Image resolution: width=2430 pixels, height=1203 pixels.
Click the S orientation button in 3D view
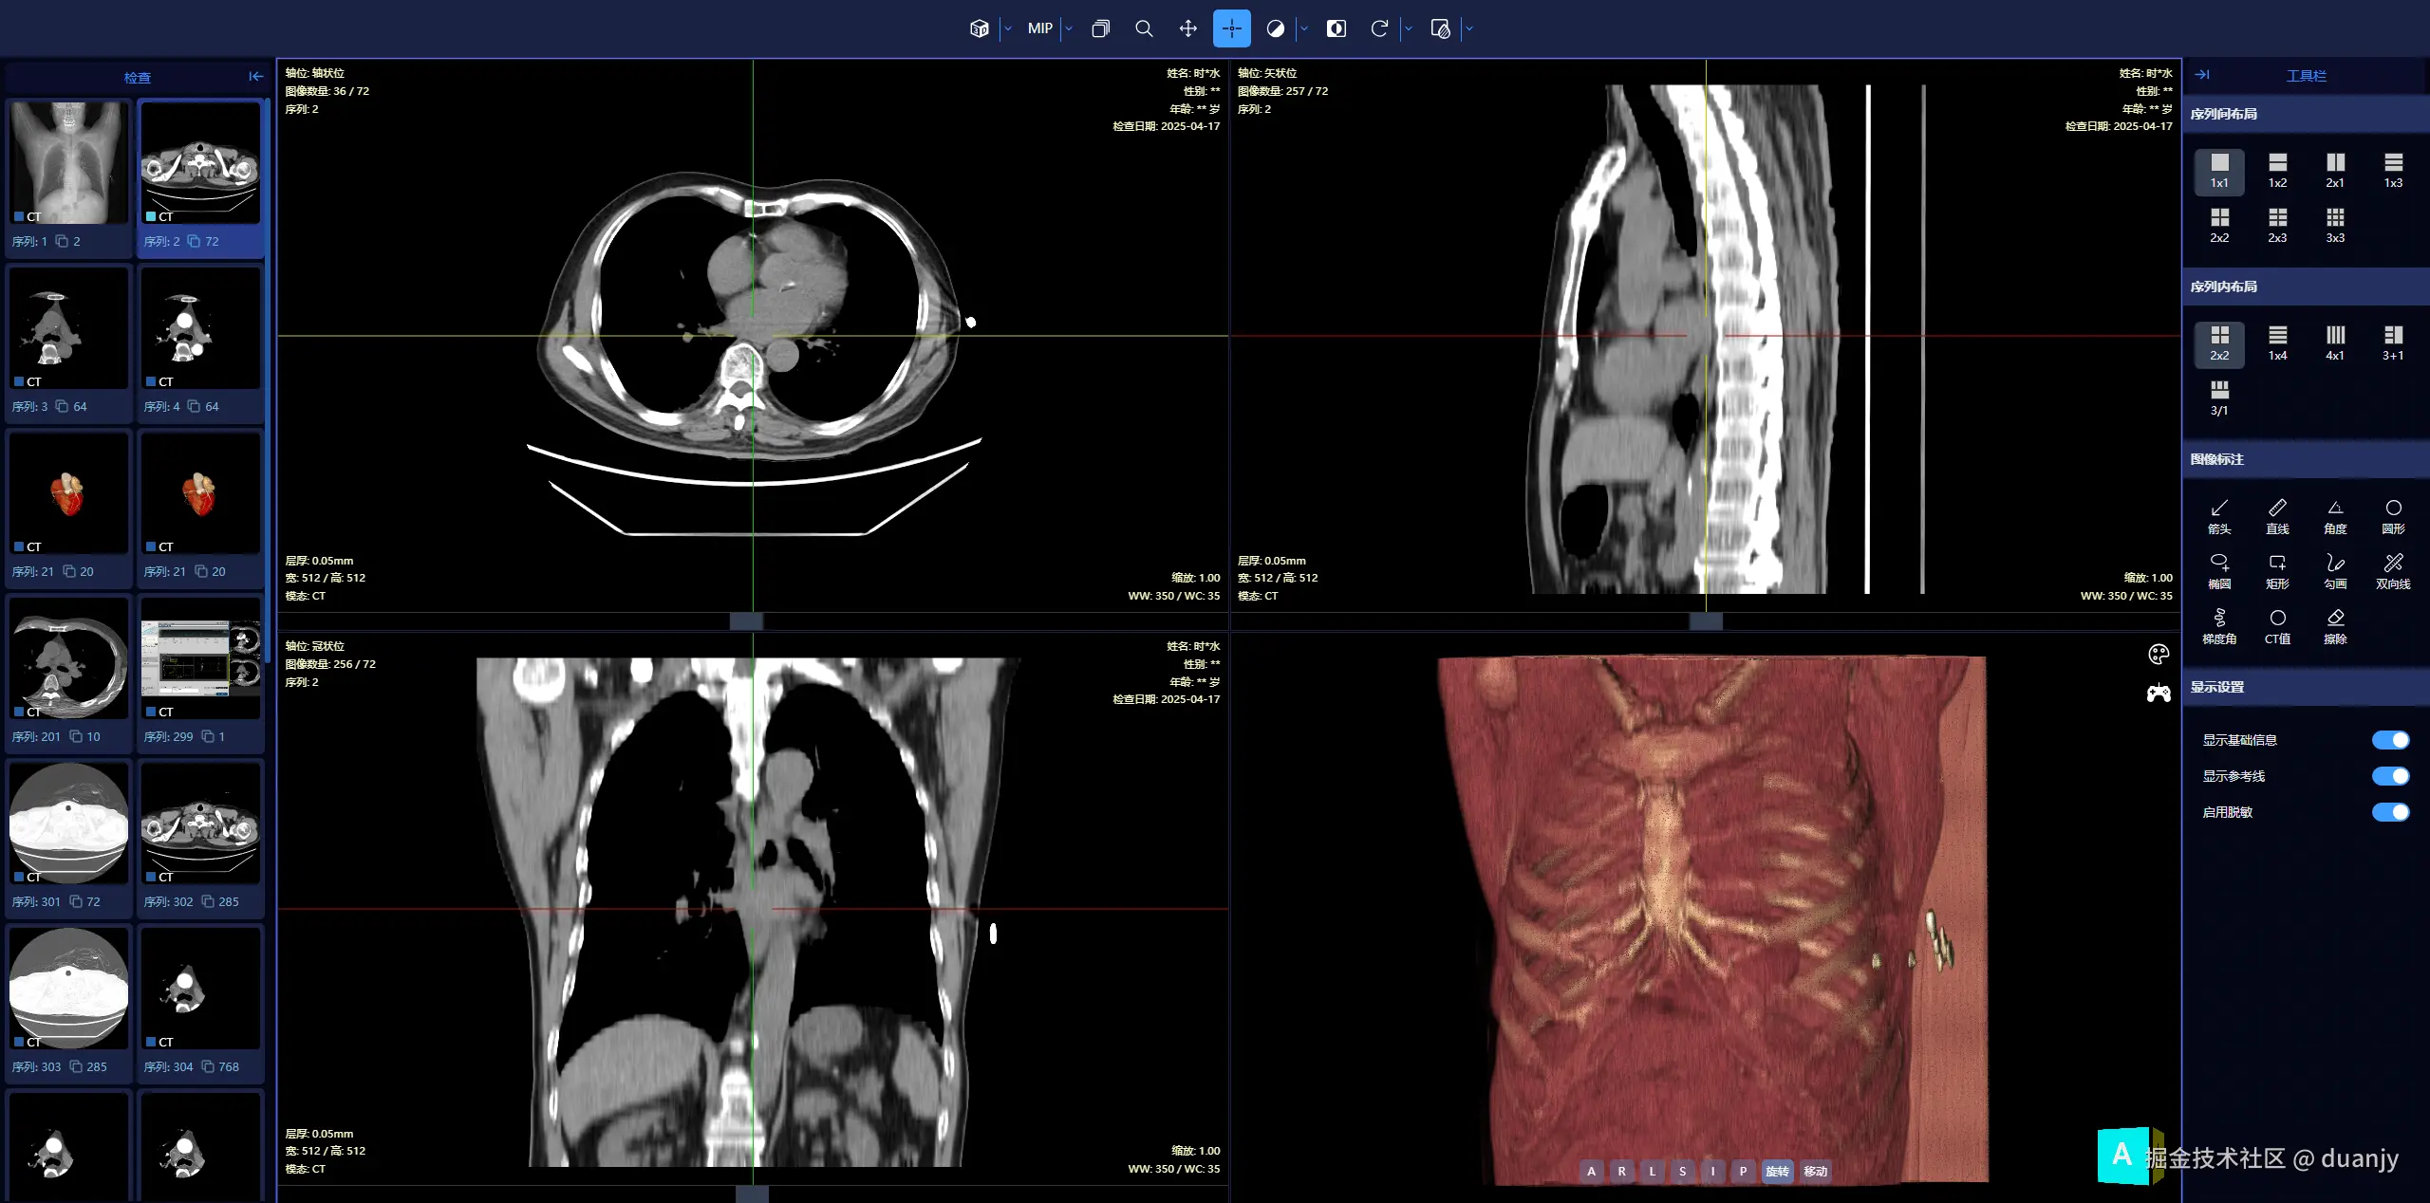click(x=1682, y=1171)
